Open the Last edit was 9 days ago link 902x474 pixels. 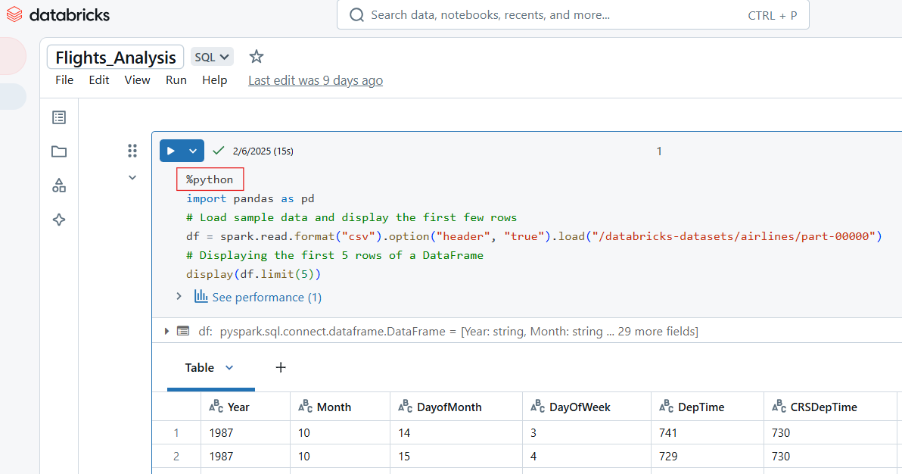pos(316,80)
